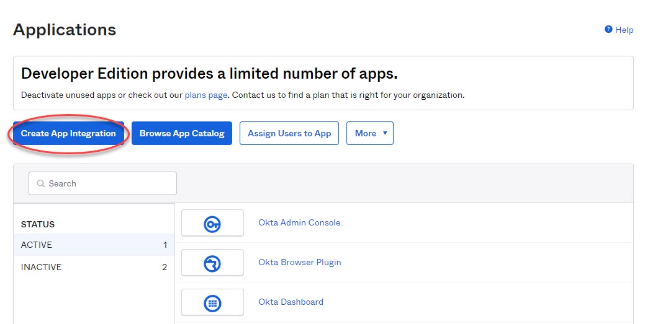Click Browse App Catalog button
Screen dimensions: 650x324
click(x=181, y=133)
